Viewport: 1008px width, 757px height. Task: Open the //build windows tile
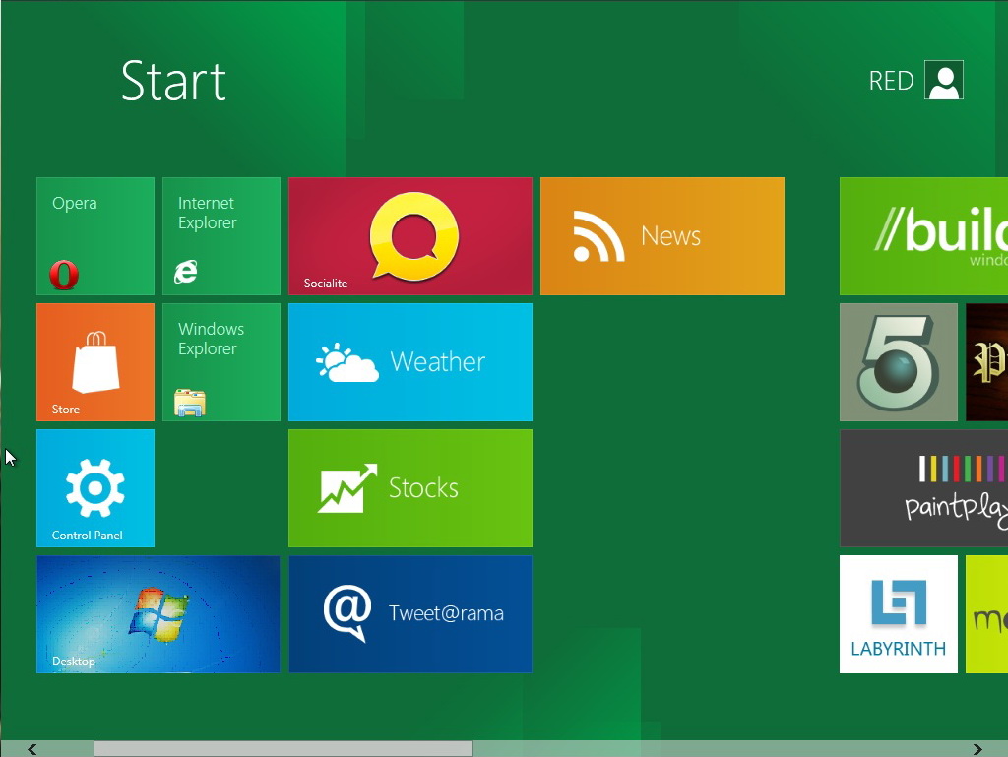point(923,236)
